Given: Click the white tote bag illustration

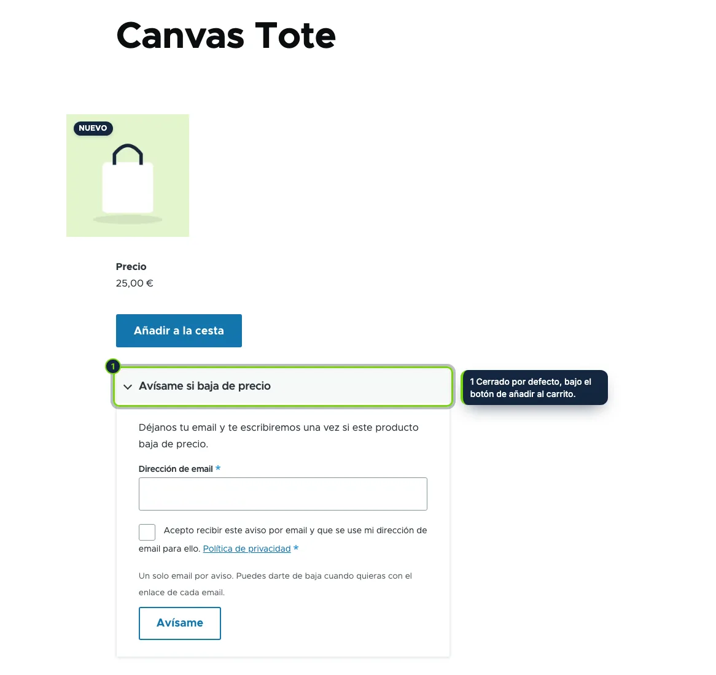Looking at the screenshot, I should 128,180.
